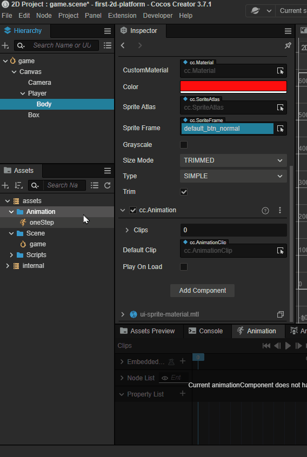This screenshot has width=307, height=457.
Task: Collapse the game scene root node
Action: (5, 61)
